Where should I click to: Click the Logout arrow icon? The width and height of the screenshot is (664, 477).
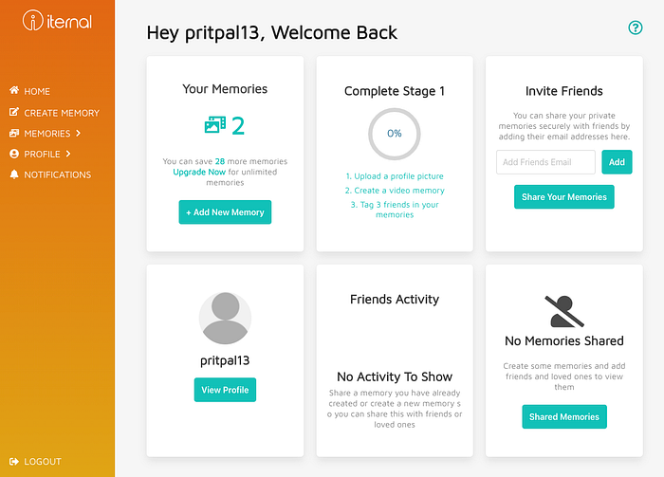coord(14,461)
